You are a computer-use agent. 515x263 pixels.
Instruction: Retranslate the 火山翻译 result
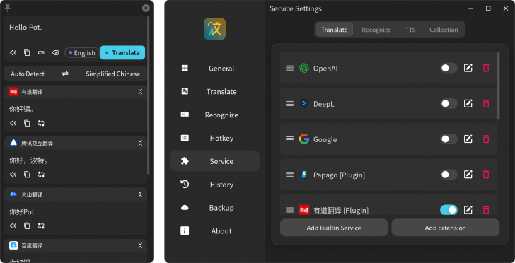tap(41, 226)
